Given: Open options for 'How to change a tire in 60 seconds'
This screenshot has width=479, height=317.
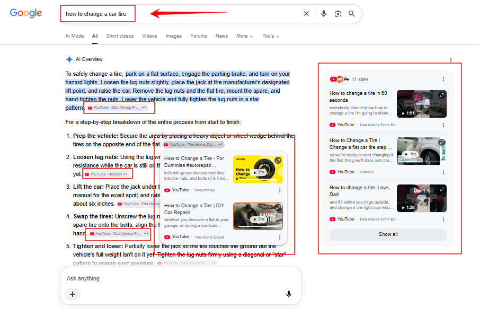Looking at the screenshot, I should pos(443,125).
